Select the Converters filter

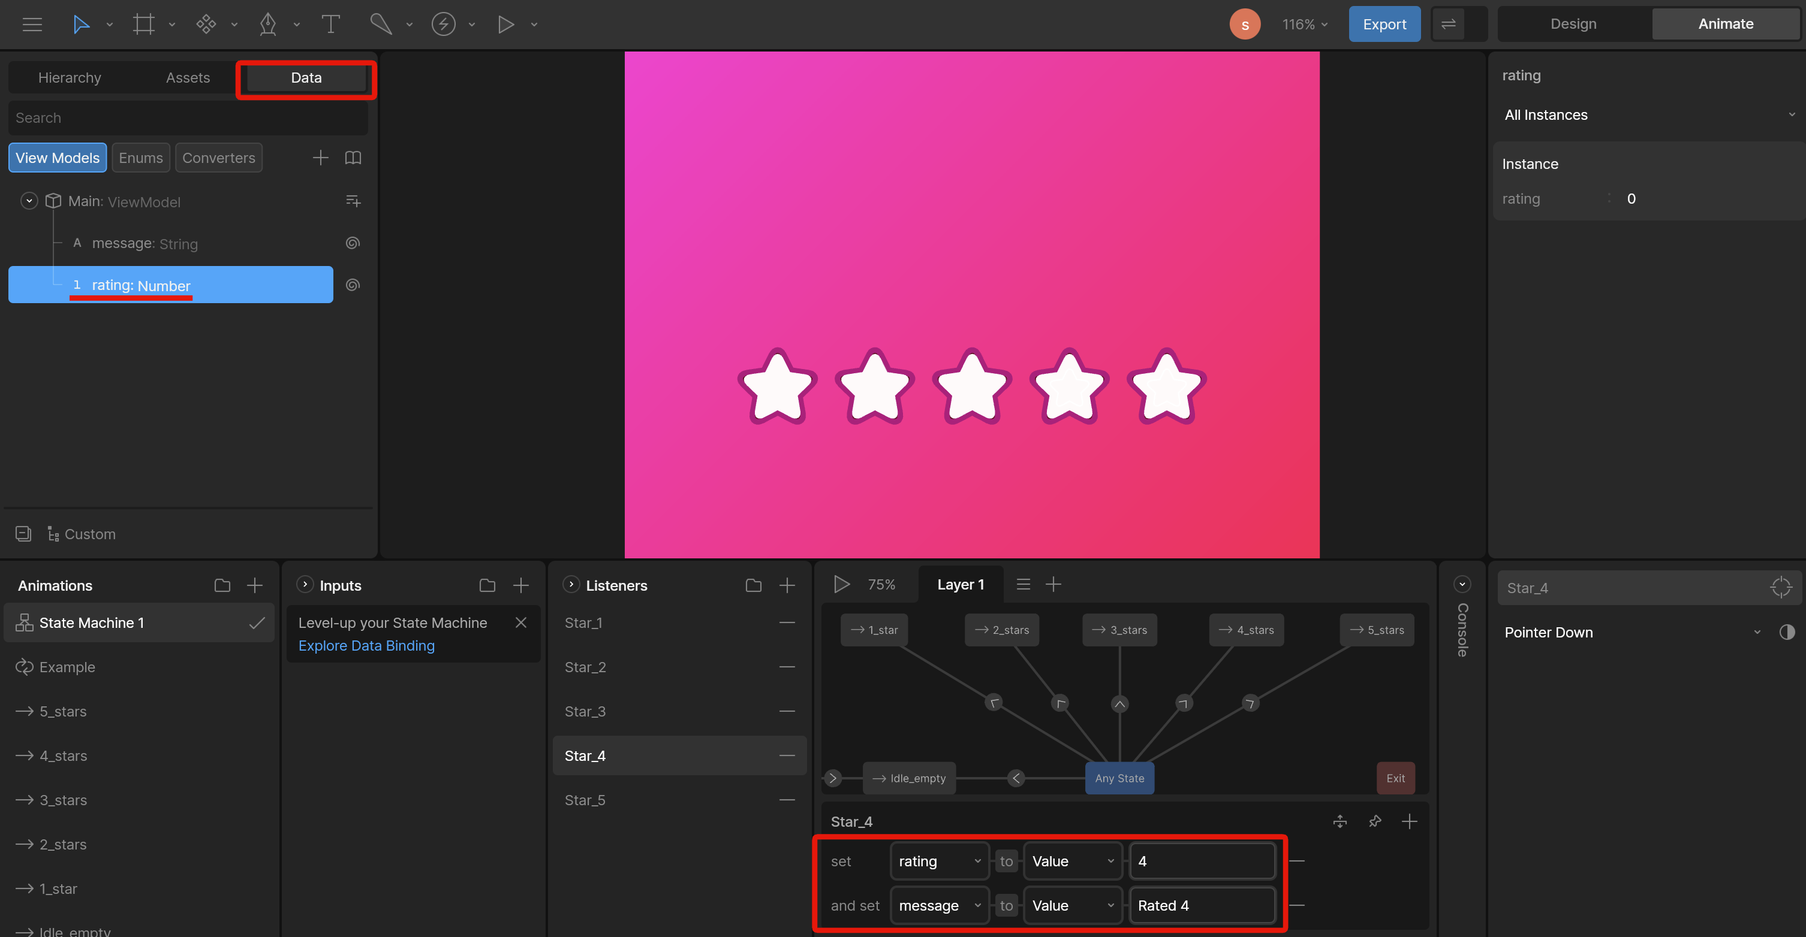219,158
